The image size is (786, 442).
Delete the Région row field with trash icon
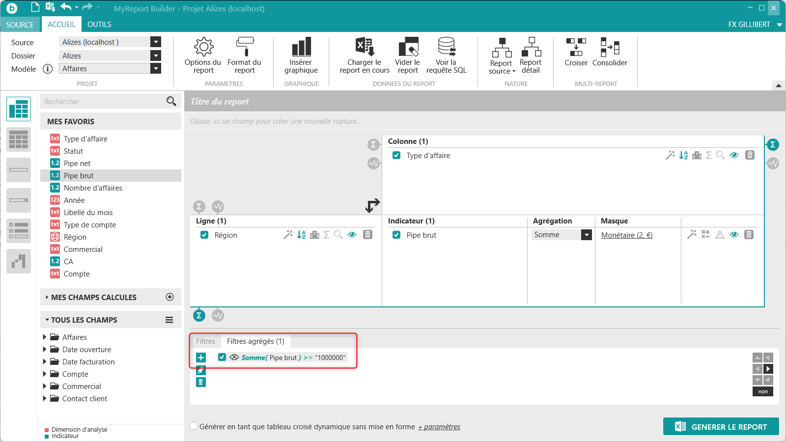click(x=367, y=235)
